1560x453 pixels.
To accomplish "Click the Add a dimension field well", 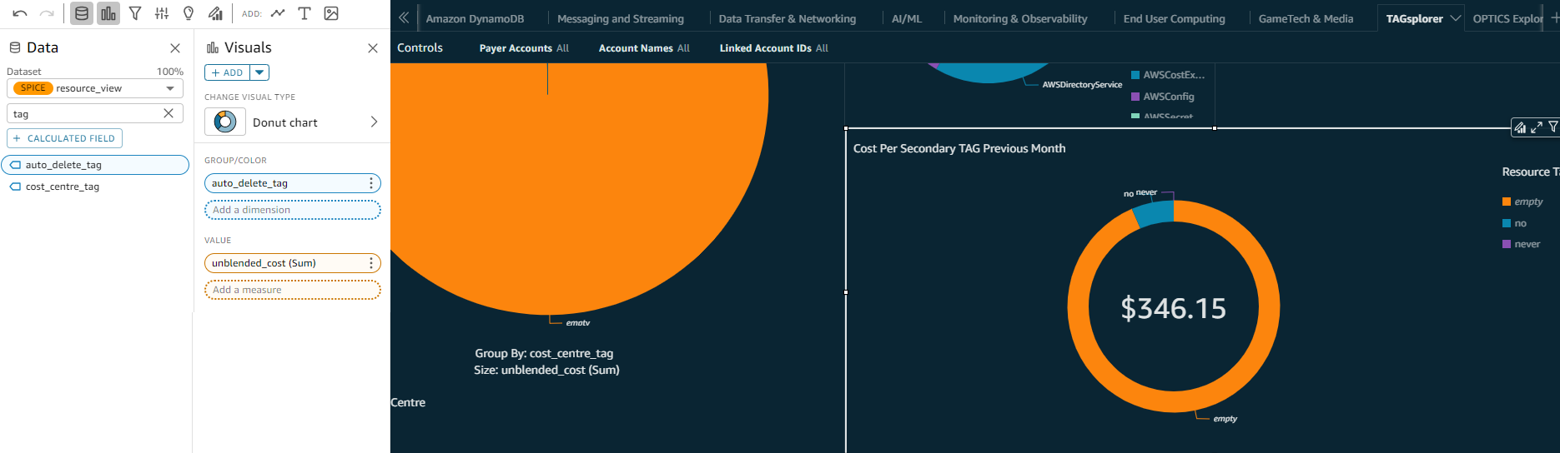I will click(x=293, y=210).
